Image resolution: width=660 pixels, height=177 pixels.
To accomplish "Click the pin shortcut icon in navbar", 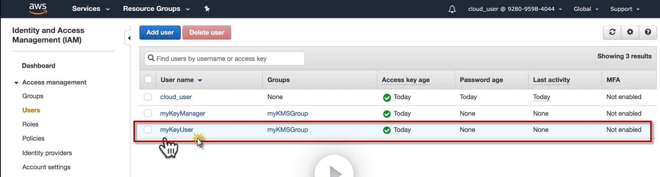I will (207, 9).
